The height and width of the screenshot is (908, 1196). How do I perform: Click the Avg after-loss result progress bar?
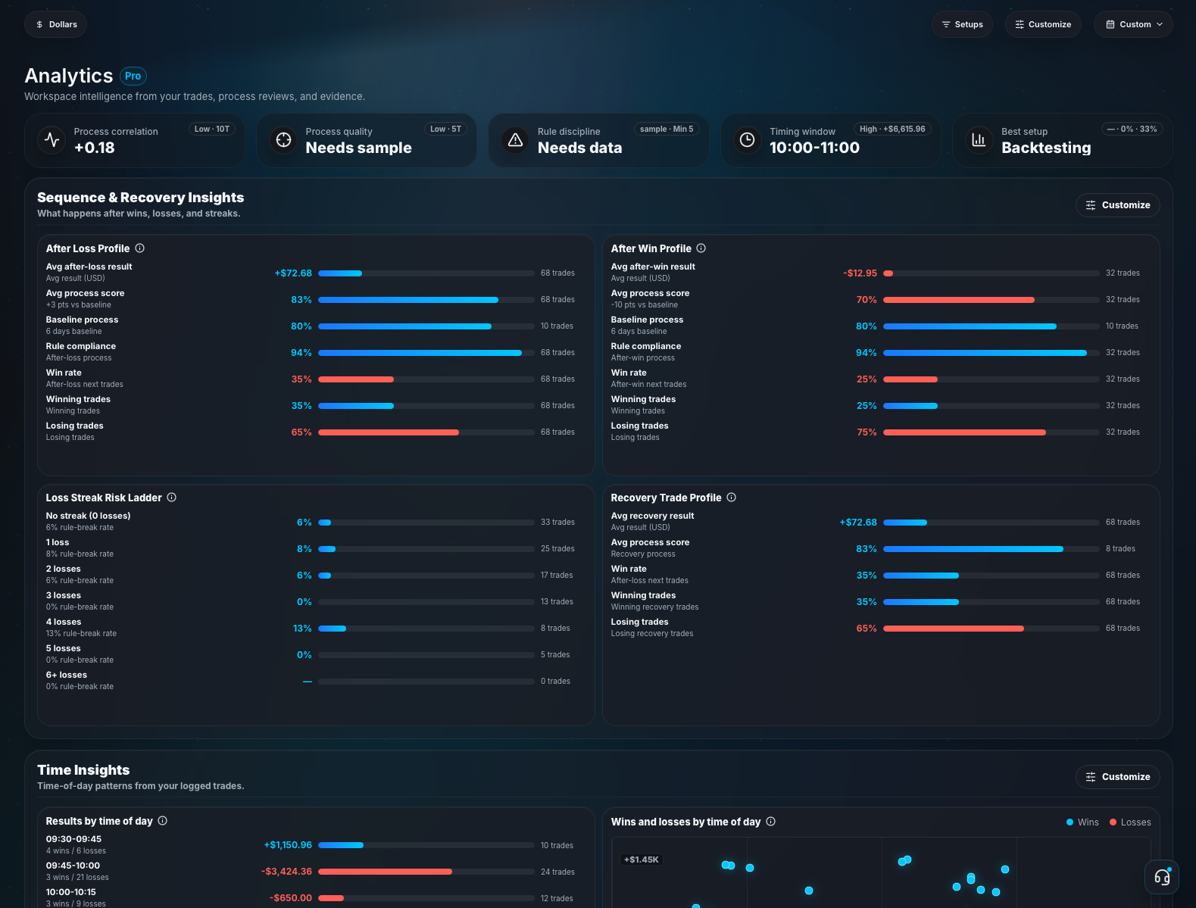pos(426,273)
